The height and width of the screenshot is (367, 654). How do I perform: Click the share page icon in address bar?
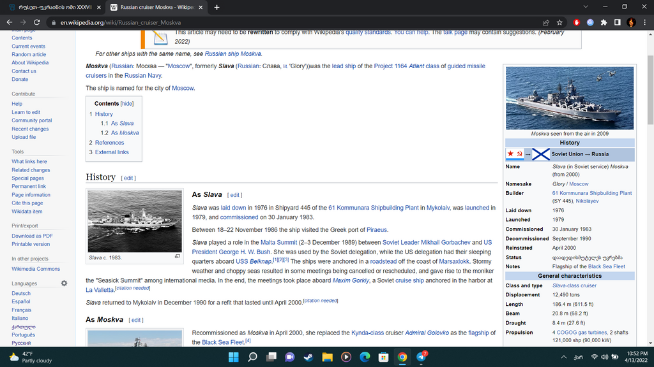pyautogui.click(x=546, y=22)
